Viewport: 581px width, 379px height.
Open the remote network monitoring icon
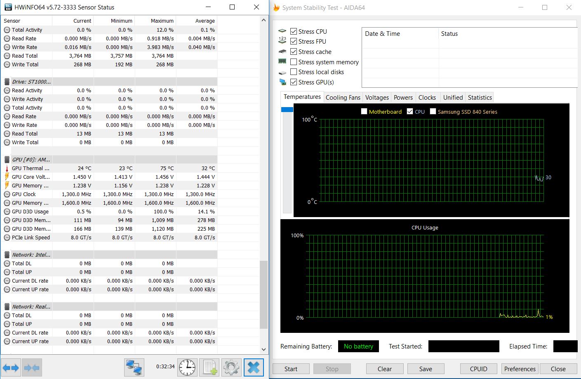pos(134,367)
